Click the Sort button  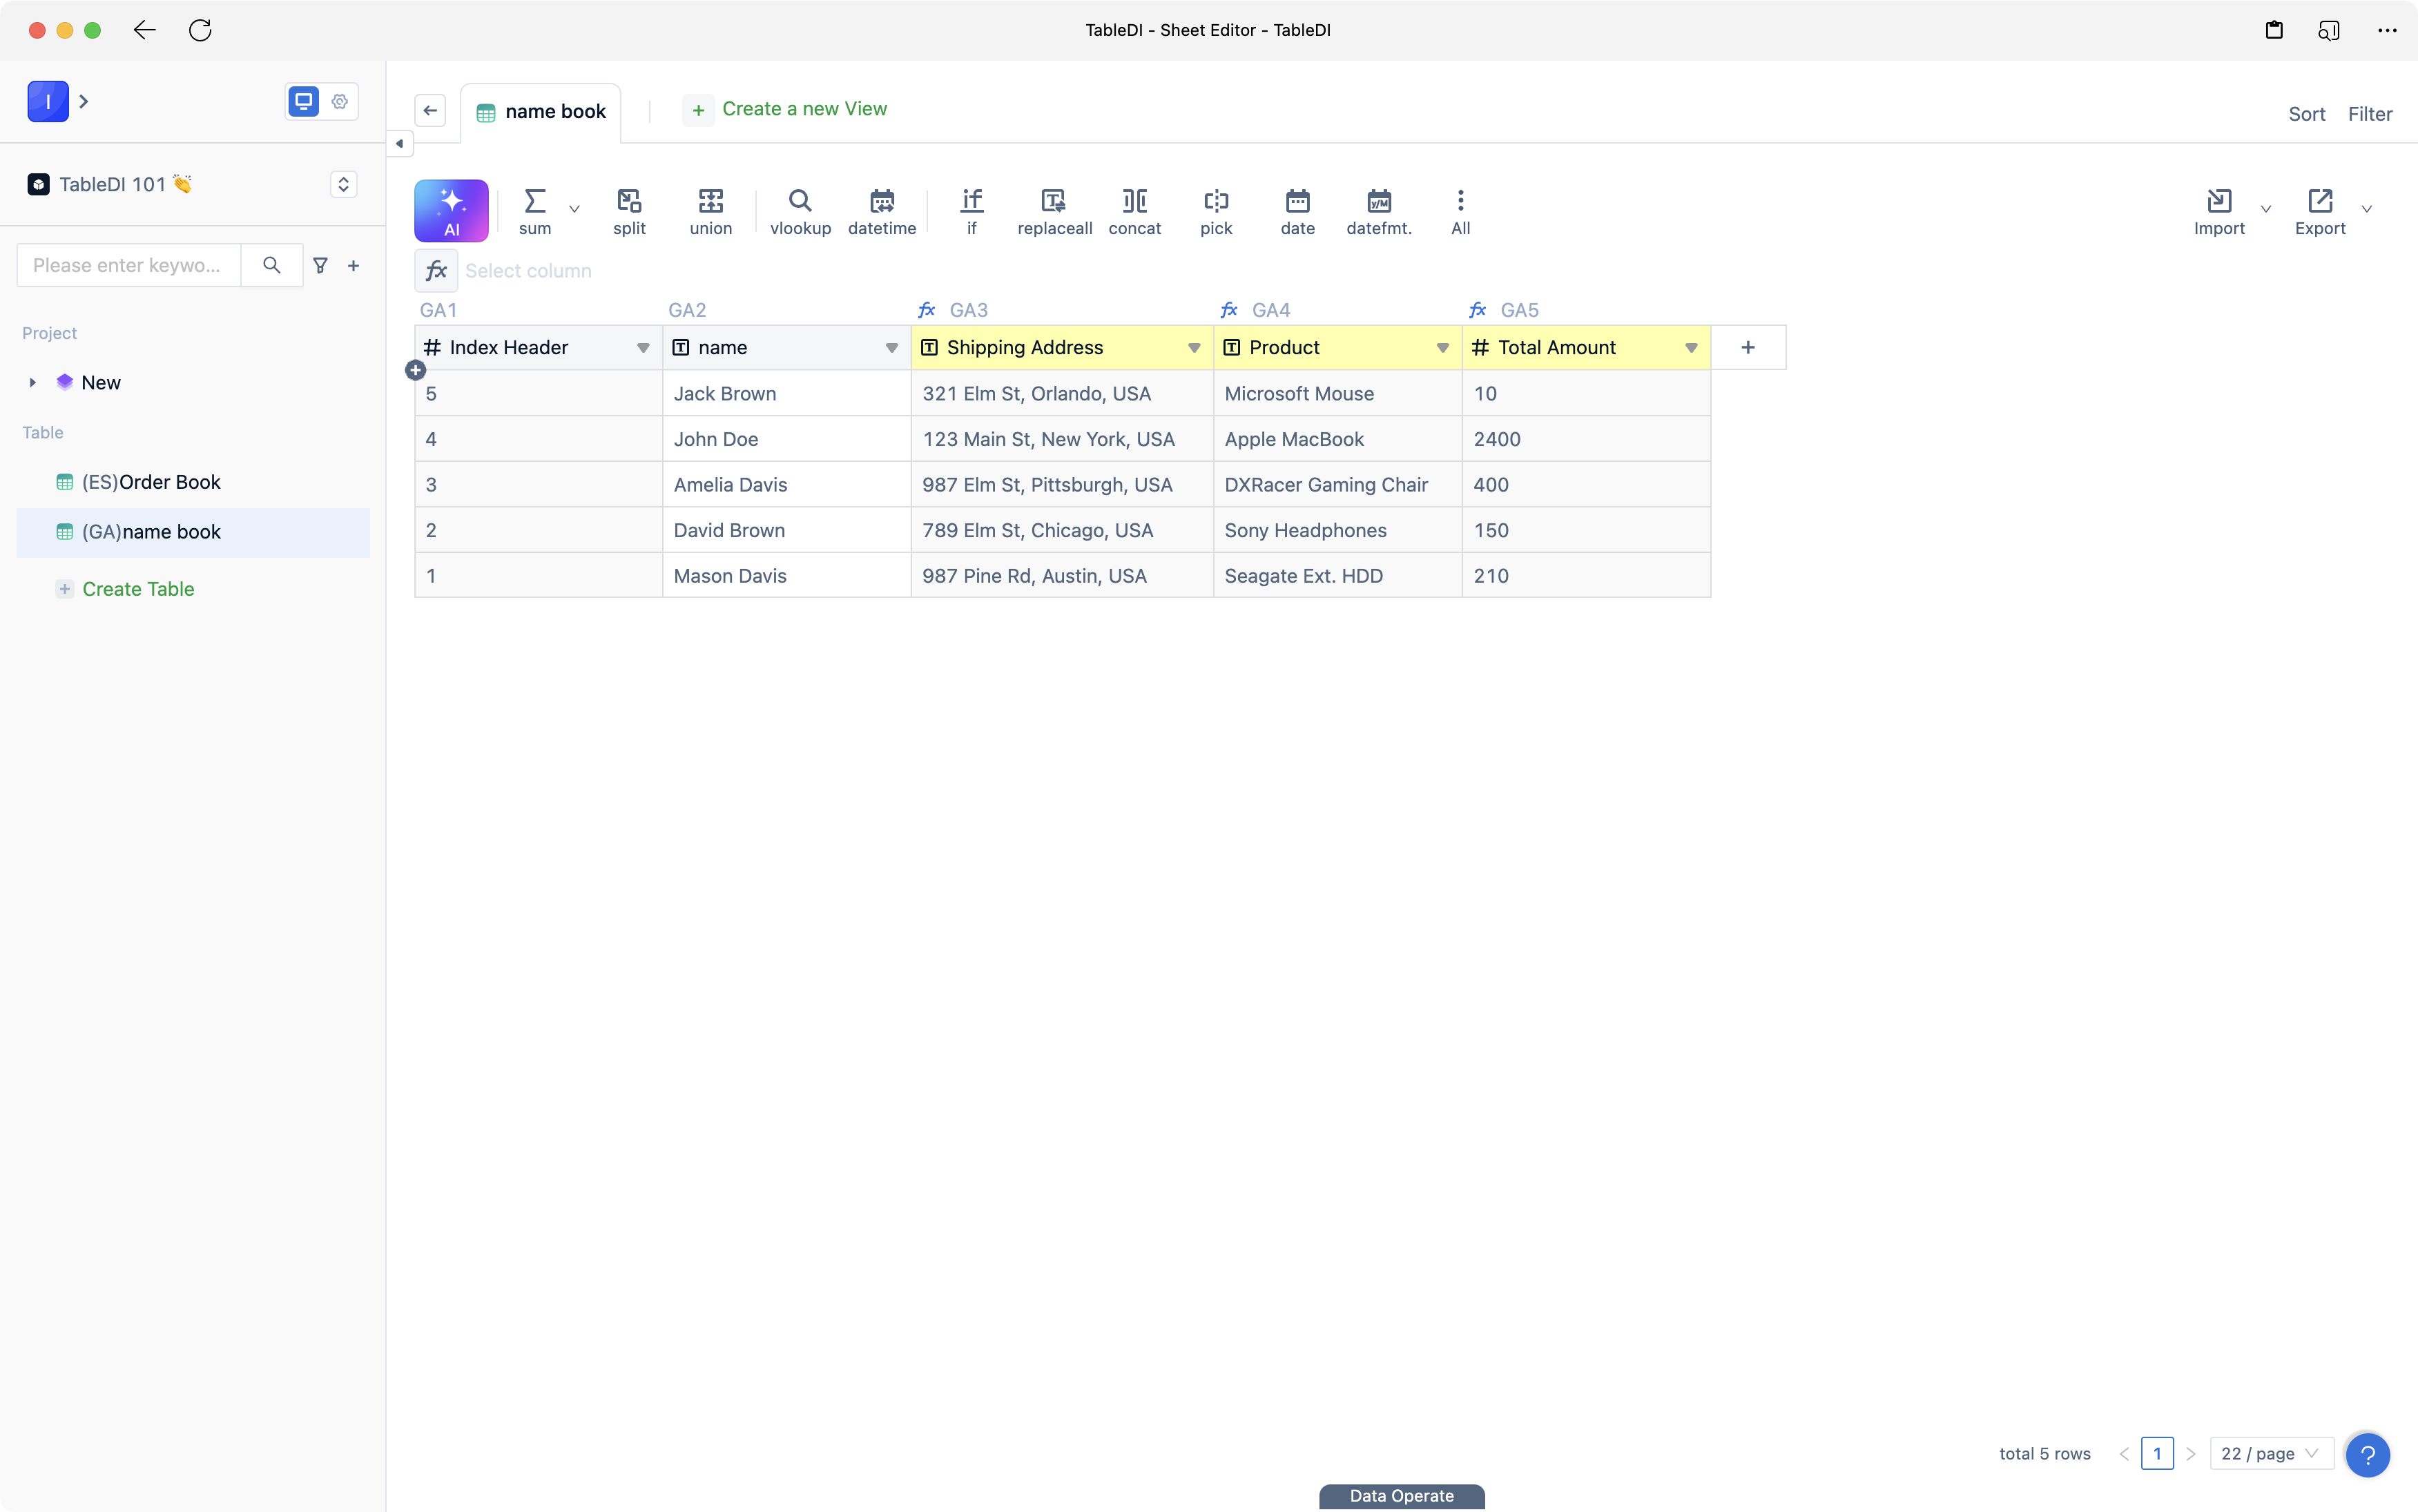point(2306,114)
